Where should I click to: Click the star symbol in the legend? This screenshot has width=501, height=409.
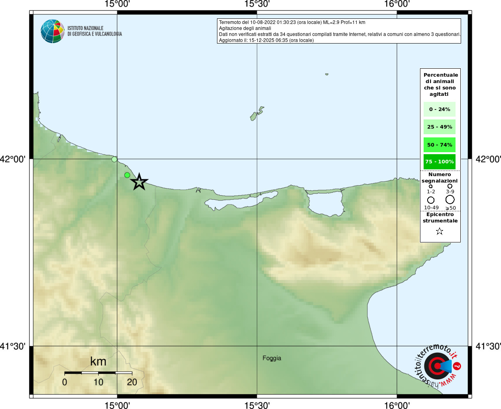coord(440,231)
